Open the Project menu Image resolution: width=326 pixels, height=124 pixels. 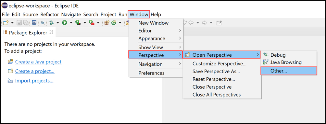click(108, 15)
